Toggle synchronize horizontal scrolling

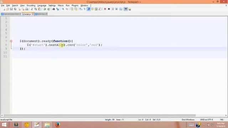[x=76, y=9]
